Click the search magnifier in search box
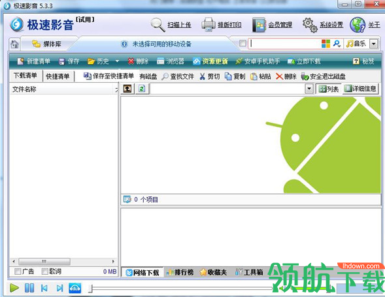385x297 pixels. click(337, 44)
